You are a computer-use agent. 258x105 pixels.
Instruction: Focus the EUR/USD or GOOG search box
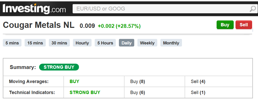pos(165,9)
